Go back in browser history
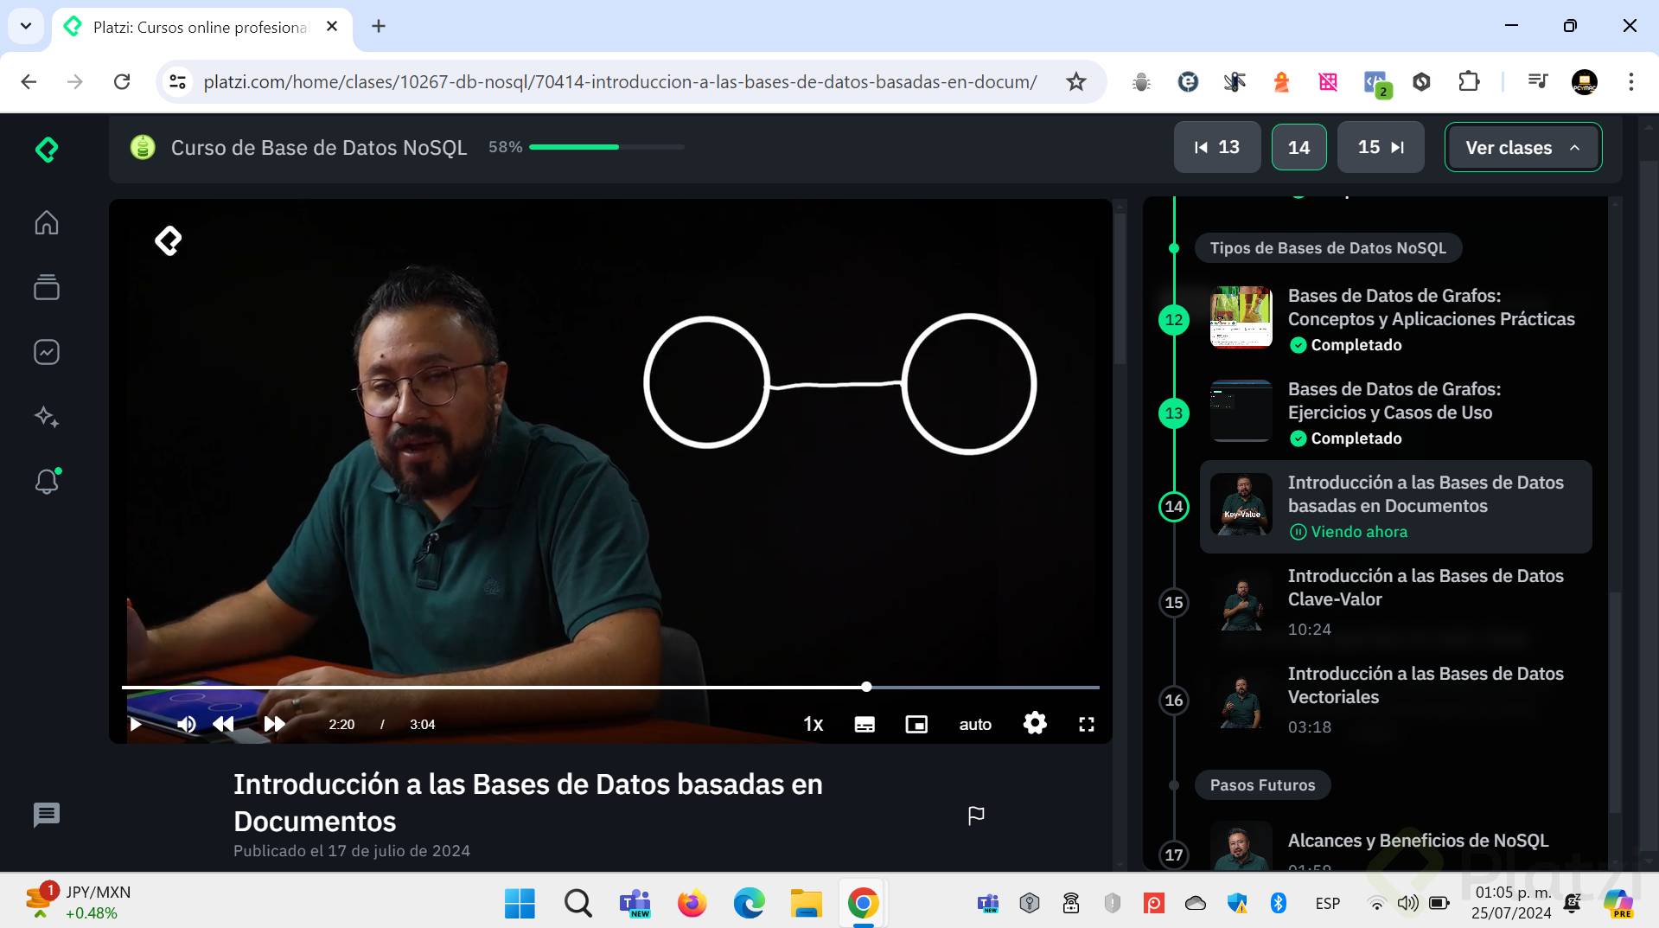 point(29,82)
